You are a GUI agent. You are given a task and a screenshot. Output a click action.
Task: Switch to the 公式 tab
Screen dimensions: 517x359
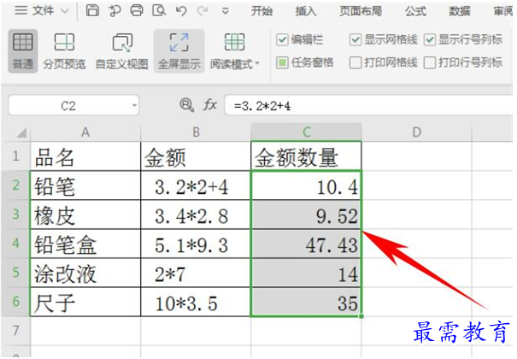click(x=416, y=11)
